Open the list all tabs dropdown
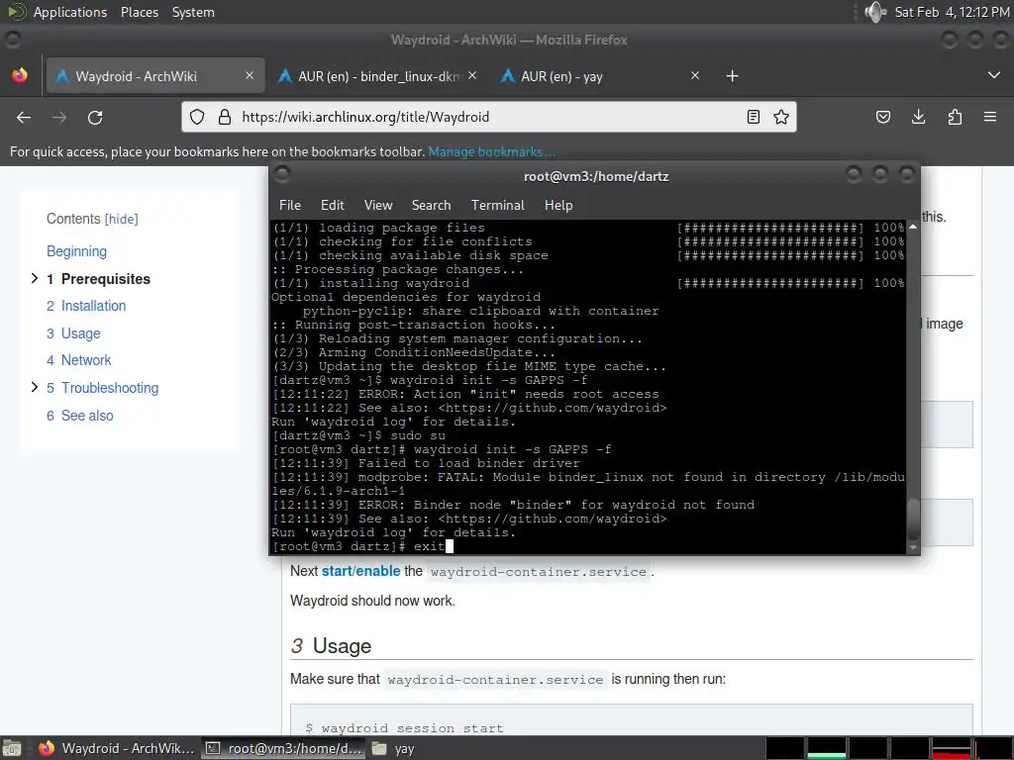Viewport: 1014px width, 760px height. point(994,75)
